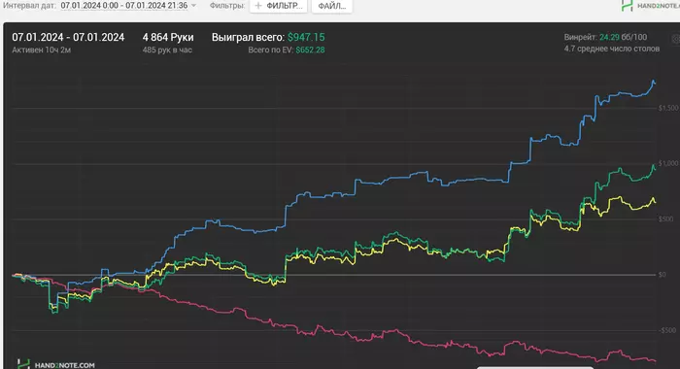Click the plus icon in the ФИЛЬТР button
Viewport: 680px width, 369px height.
258,6
